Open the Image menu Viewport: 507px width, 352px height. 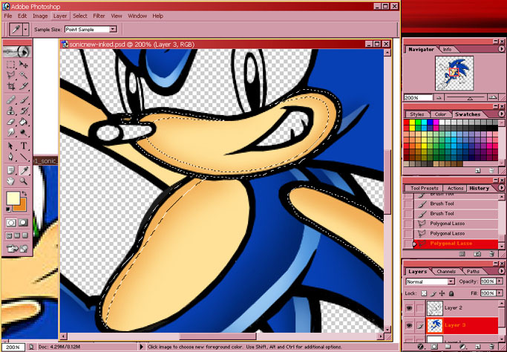[x=40, y=16]
